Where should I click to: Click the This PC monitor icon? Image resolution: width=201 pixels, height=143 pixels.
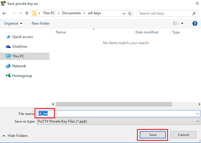[x=8, y=56]
